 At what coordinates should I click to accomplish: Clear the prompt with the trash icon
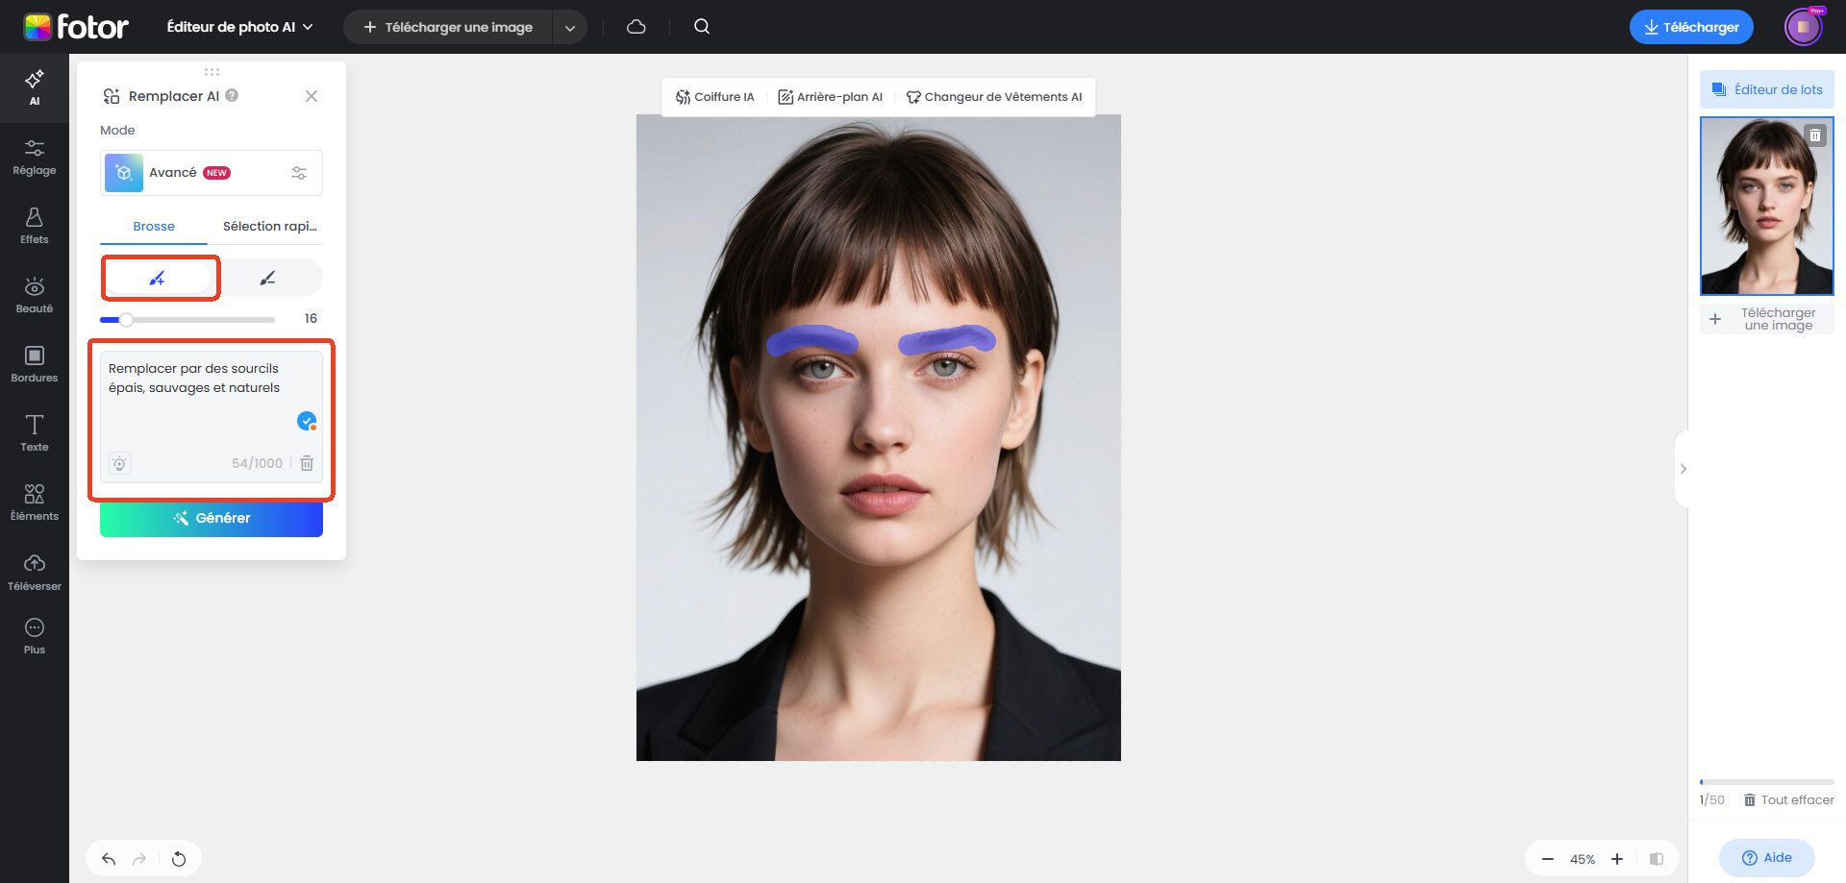coord(307,463)
